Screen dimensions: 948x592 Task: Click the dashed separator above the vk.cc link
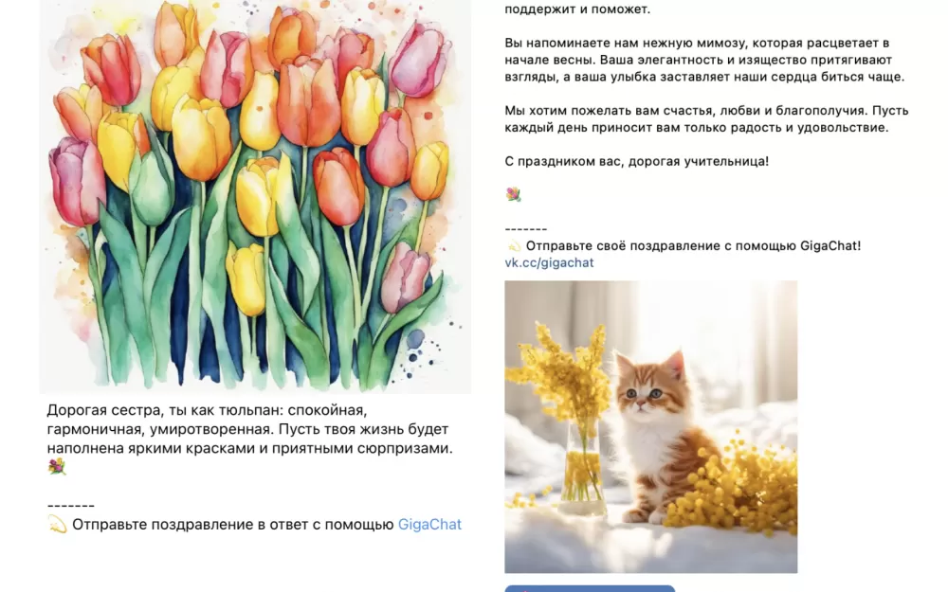click(x=526, y=229)
